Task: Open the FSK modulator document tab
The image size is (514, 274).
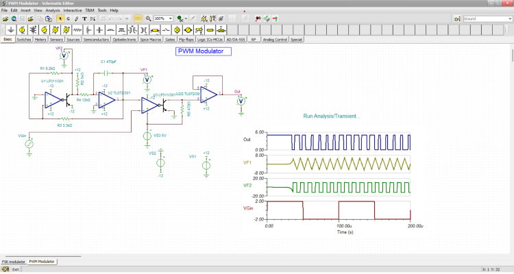Action: [13, 262]
